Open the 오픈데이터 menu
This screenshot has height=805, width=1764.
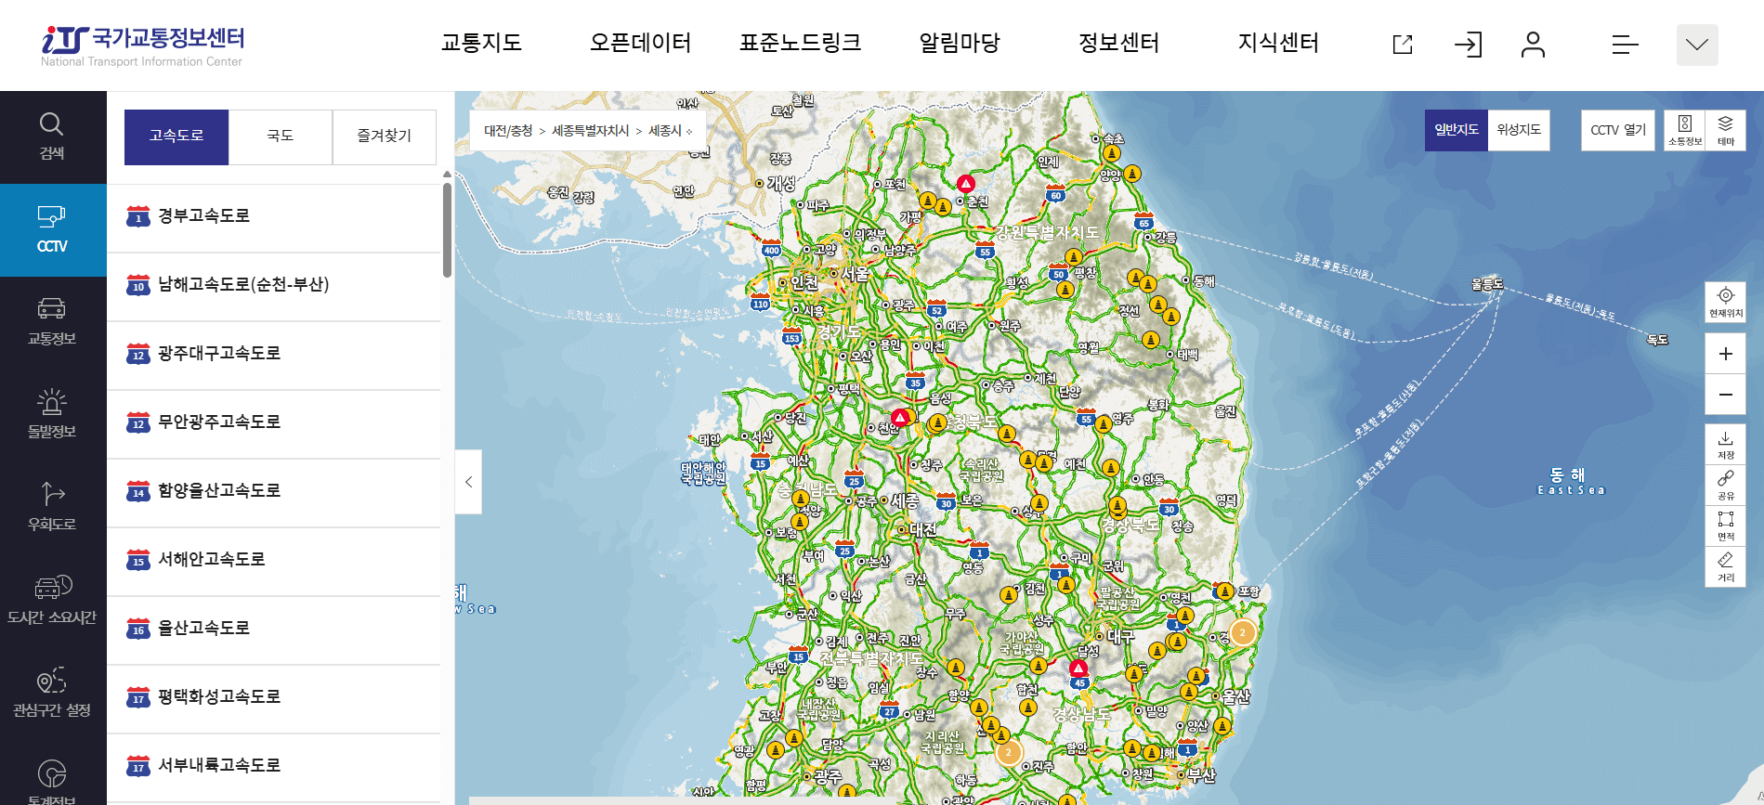(x=641, y=43)
